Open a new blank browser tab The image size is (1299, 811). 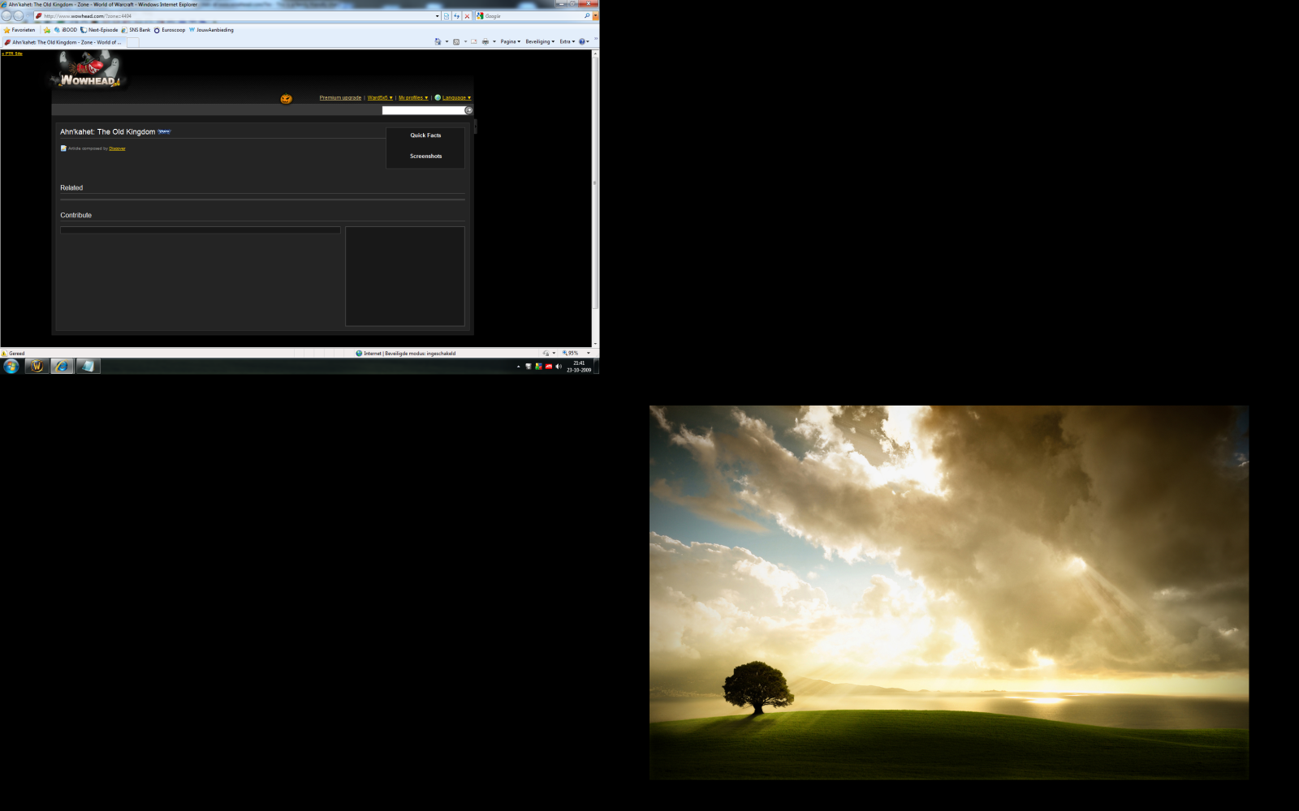pos(133,42)
